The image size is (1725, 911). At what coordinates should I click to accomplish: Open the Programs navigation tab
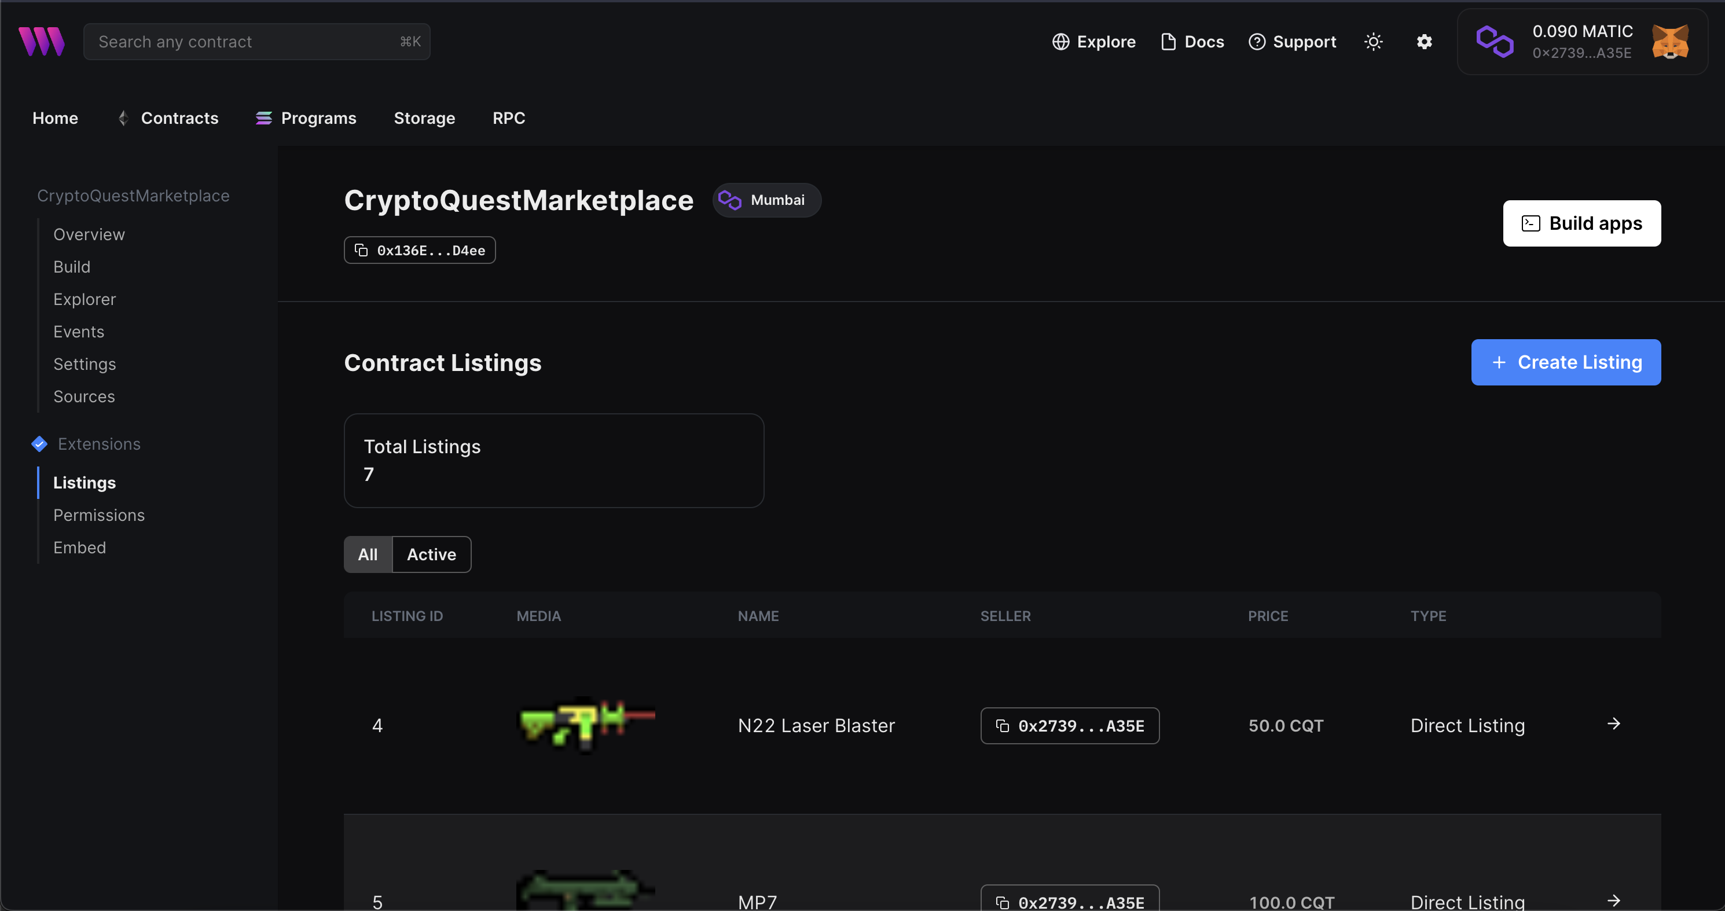[306, 118]
